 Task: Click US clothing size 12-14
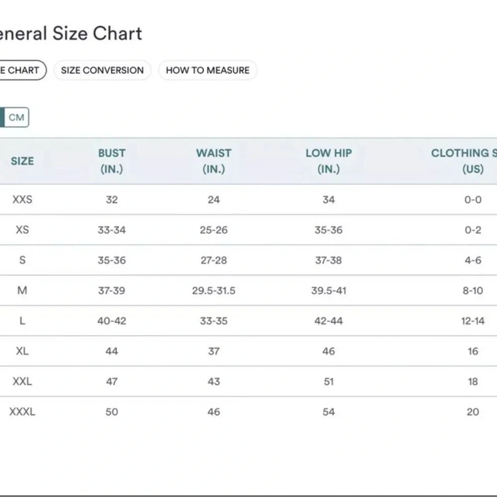pyautogui.click(x=473, y=321)
